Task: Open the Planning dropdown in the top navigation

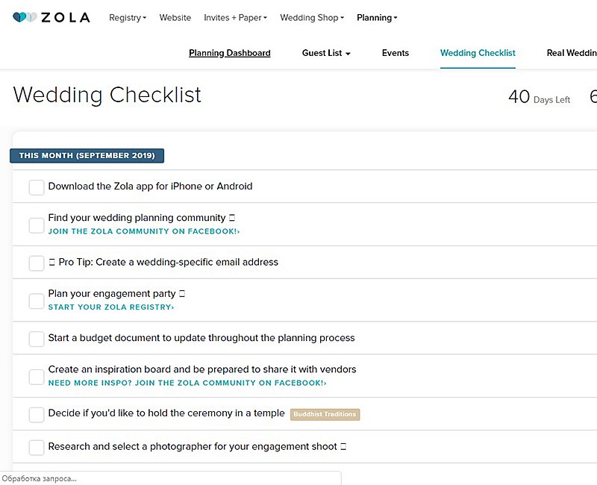Action: click(377, 17)
